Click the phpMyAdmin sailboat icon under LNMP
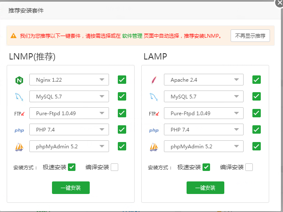The height and width of the screenshot is (212, 283). point(19,147)
